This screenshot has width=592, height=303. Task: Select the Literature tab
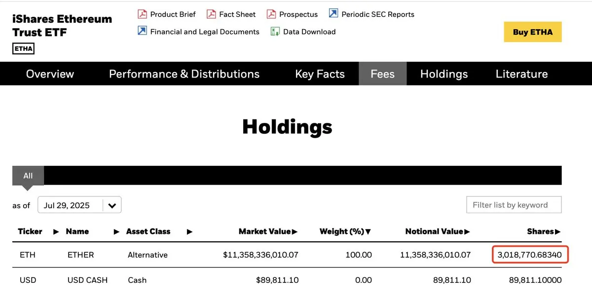[521, 74]
